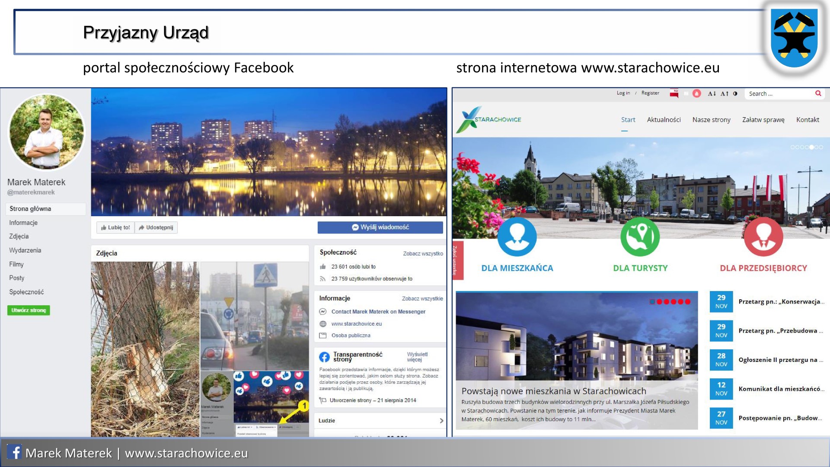Screen dimensions: 830x467
Task: Click the Udostępnij share button
Action: pyautogui.click(x=156, y=227)
